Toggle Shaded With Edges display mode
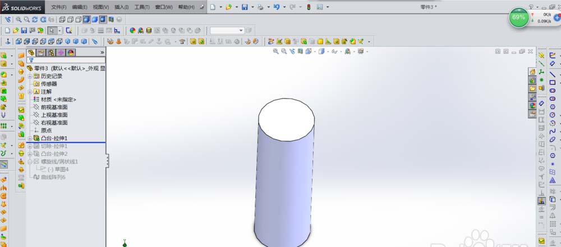 pyautogui.click(x=86, y=19)
